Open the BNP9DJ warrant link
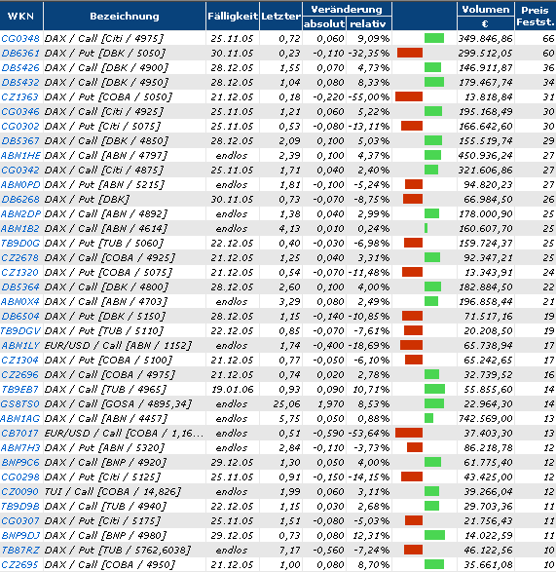The image size is (556, 572). tap(20, 535)
